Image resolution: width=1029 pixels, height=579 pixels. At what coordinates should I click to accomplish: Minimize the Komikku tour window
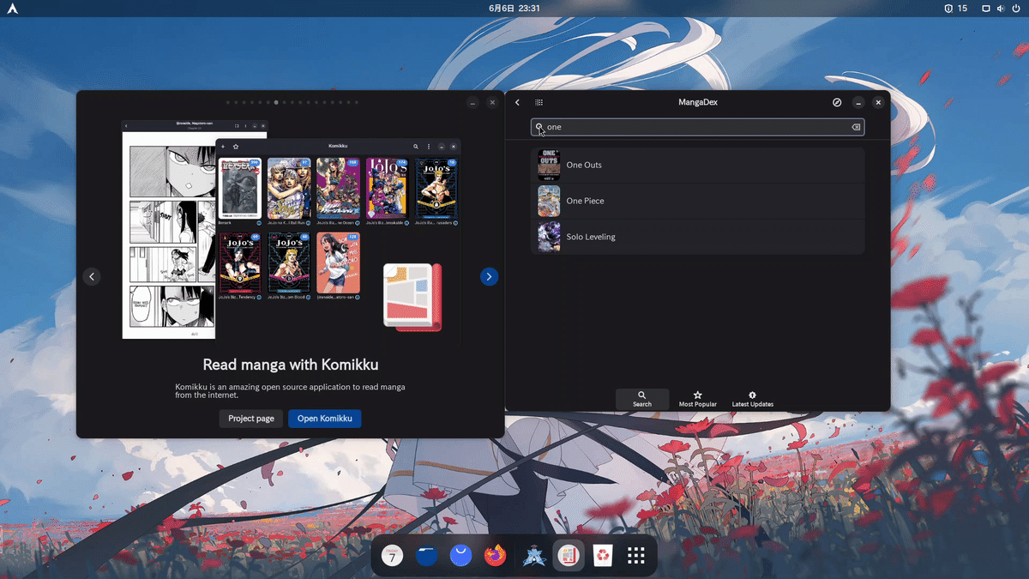point(472,102)
